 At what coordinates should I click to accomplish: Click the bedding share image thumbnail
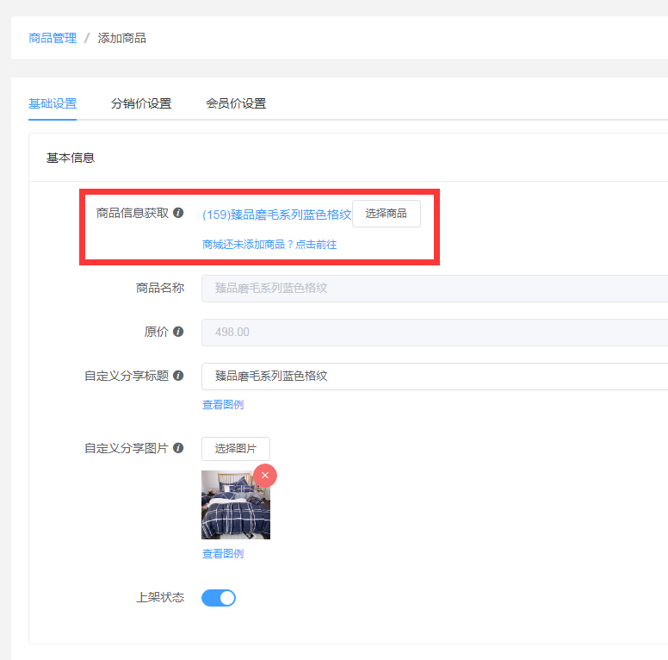click(x=236, y=505)
